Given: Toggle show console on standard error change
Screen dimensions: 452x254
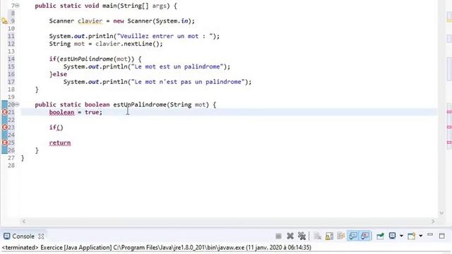Looking at the screenshot, I should point(364,236).
